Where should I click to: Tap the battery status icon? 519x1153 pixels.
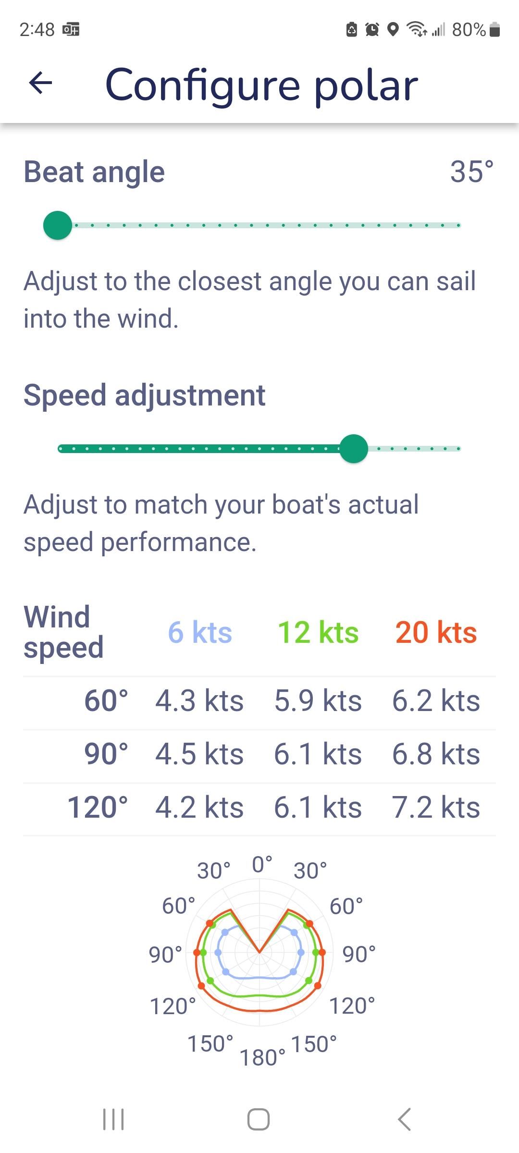click(495, 30)
